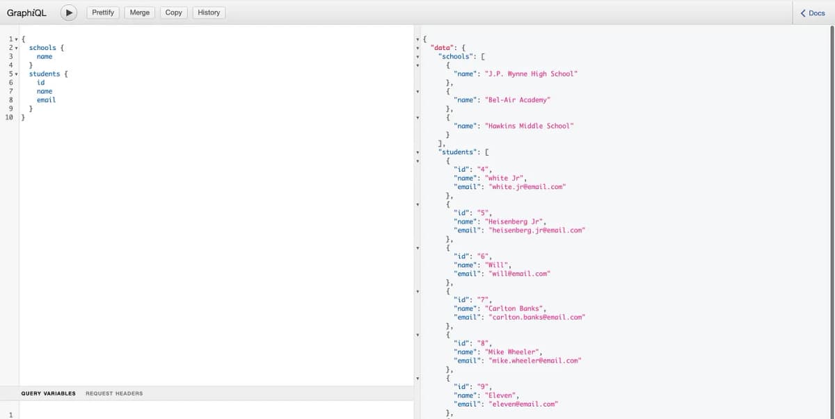
Task: Collapse the "schools" array fold arrow in results
Action: [x=417, y=56]
